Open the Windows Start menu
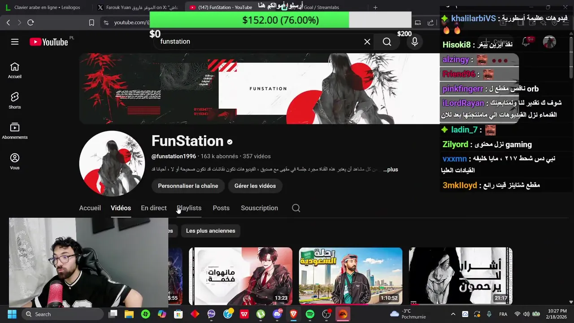The height and width of the screenshot is (323, 574). [x=12, y=314]
